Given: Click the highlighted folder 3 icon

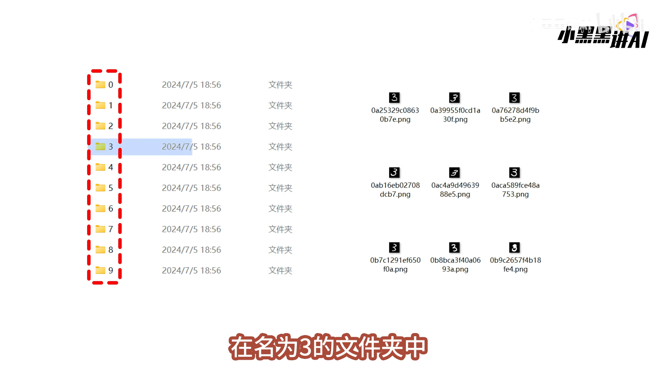Looking at the screenshot, I should [100, 147].
